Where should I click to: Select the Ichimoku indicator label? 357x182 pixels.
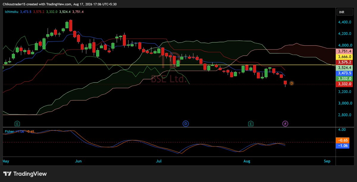(x=12, y=12)
